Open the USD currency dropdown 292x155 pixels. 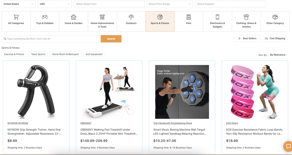[x=55, y=4]
